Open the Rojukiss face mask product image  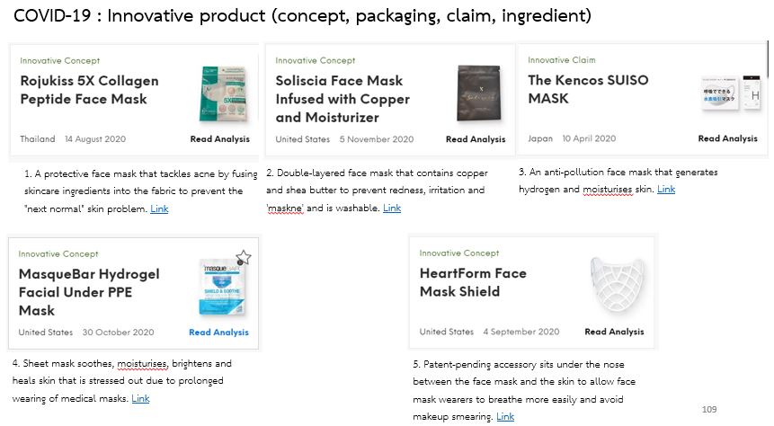(x=223, y=93)
